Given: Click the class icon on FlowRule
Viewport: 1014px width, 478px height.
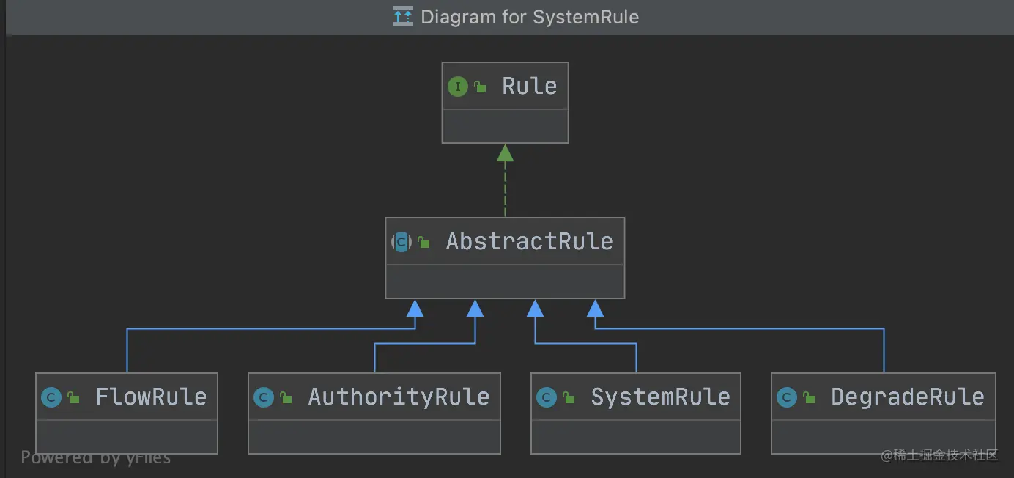Looking at the screenshot, I should coord(51,397).
